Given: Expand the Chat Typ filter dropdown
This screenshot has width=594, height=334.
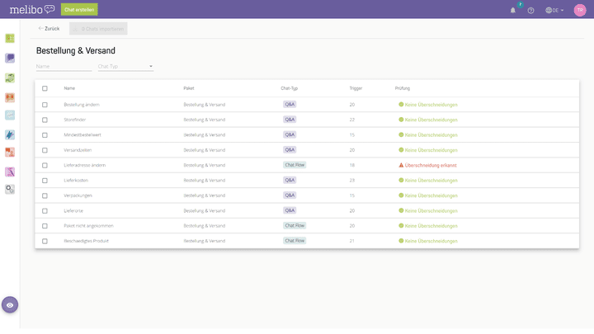Looking at the screenshot, I should (125, 66).
